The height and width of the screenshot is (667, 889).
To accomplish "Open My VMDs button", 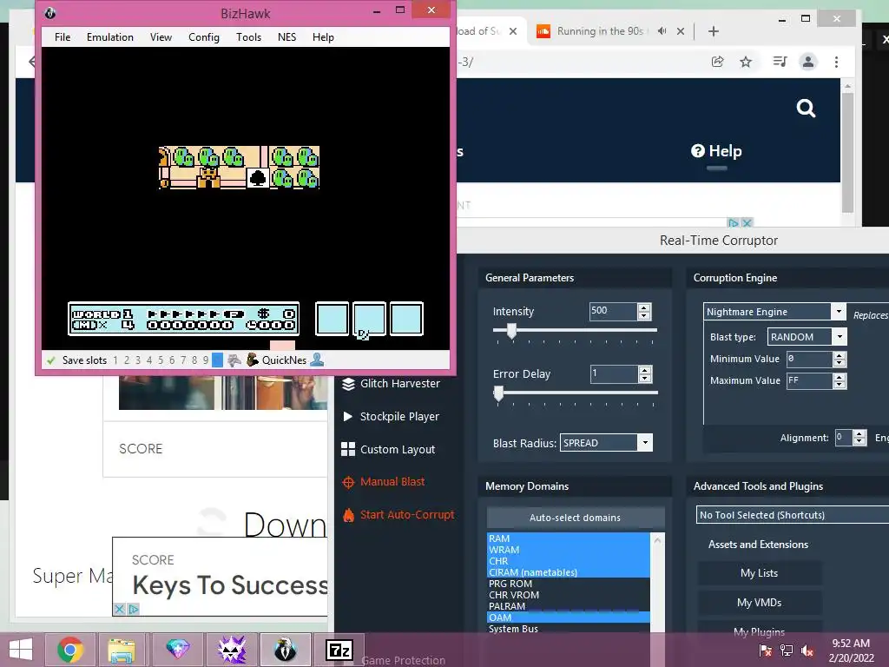I will click(759, 603).
